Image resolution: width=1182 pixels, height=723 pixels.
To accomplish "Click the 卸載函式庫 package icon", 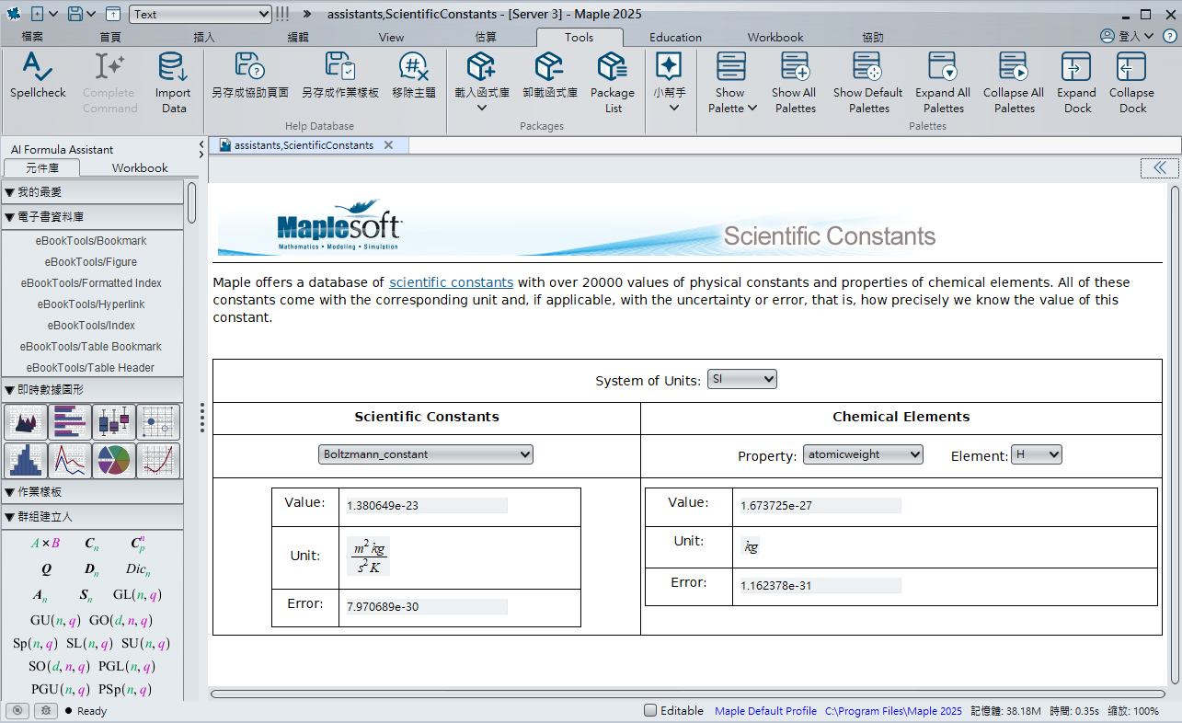I will coord(550,66).
